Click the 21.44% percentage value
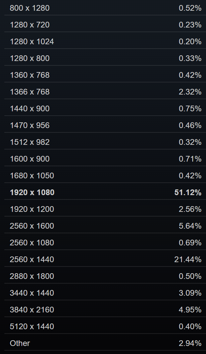 tap(188, 259)
